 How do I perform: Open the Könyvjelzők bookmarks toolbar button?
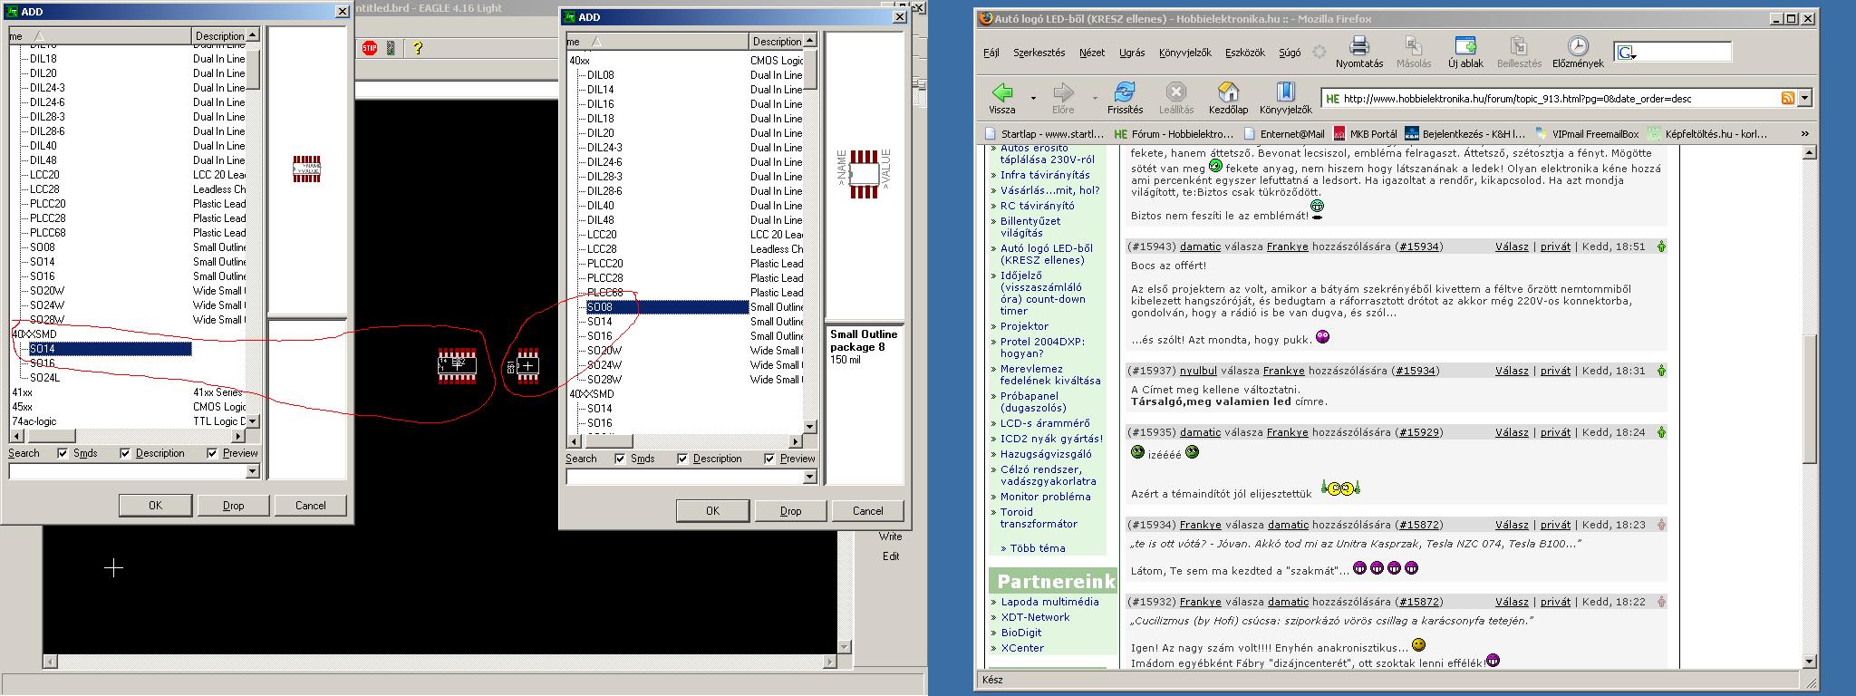[x=1285, y=98]
